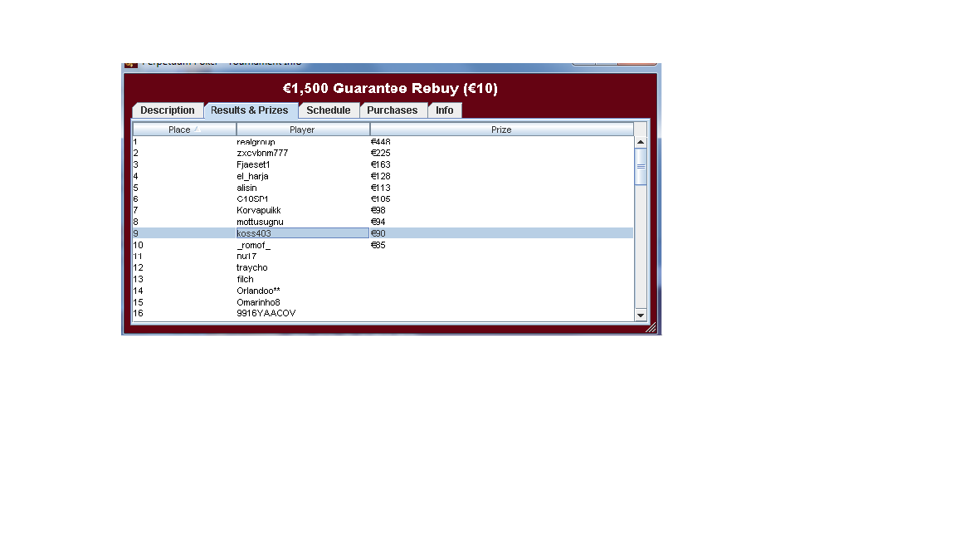956x538 pixels.
Task: Select the koss403 player cell
Action: [254, 233]
